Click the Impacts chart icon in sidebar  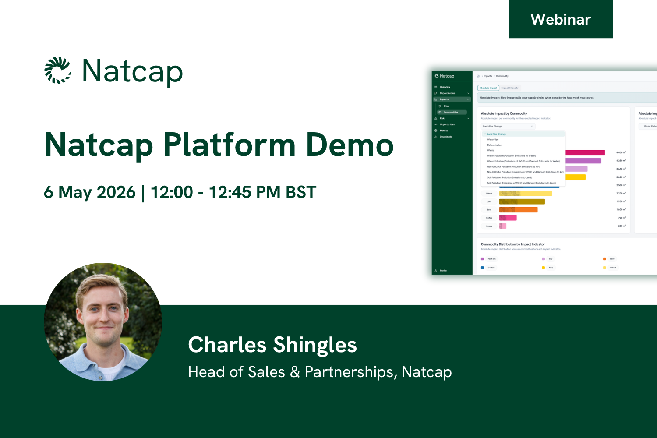436,99
